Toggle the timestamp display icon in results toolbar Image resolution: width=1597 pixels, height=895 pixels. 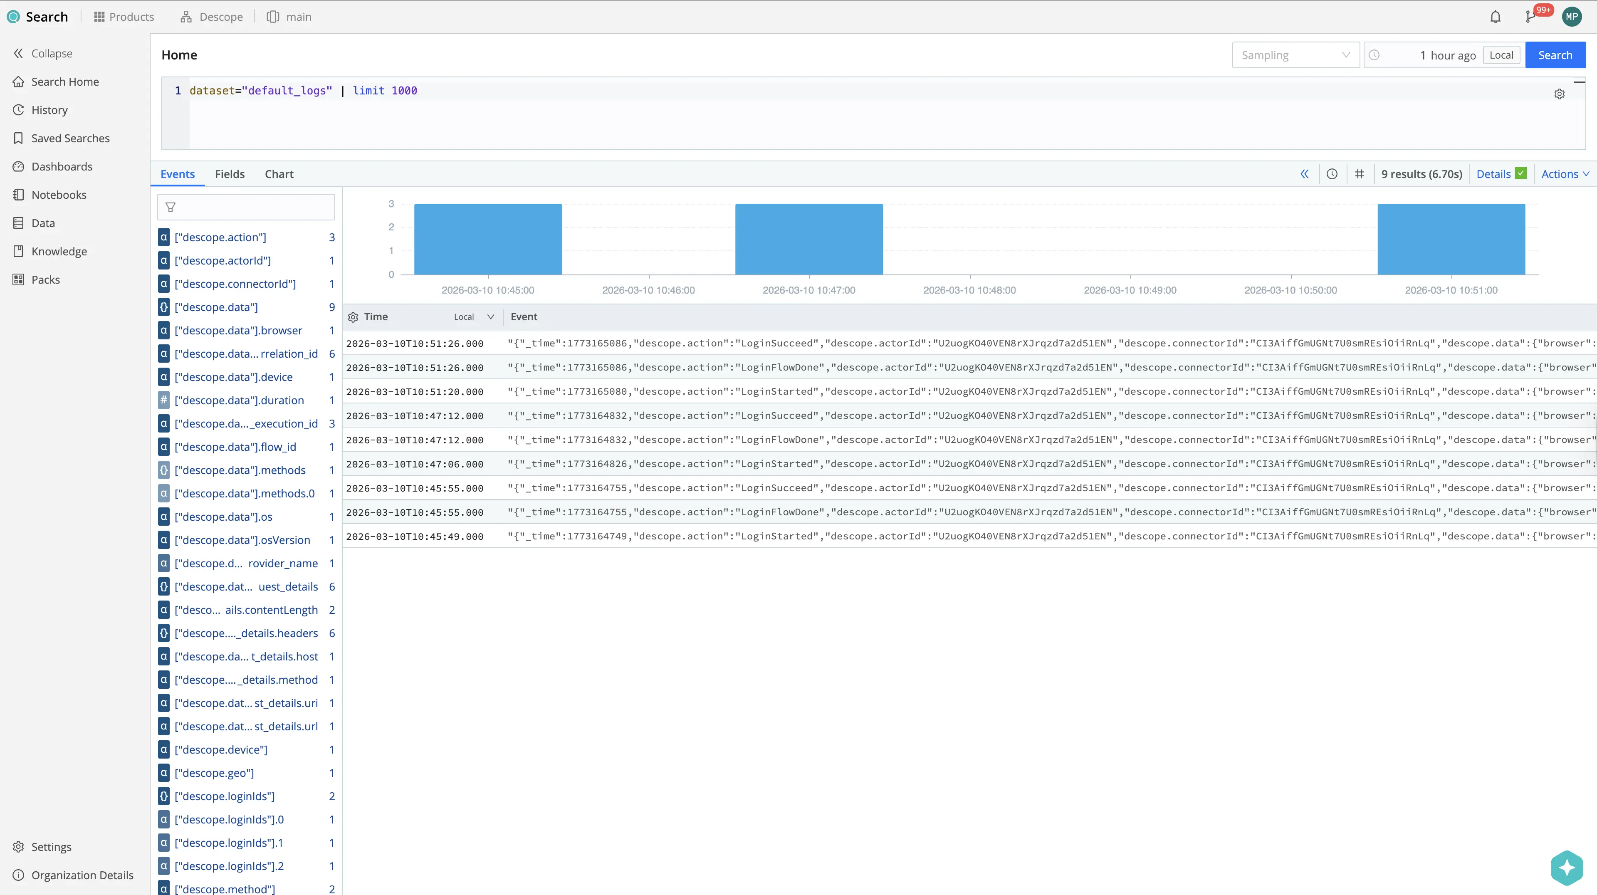[1332, 173]
